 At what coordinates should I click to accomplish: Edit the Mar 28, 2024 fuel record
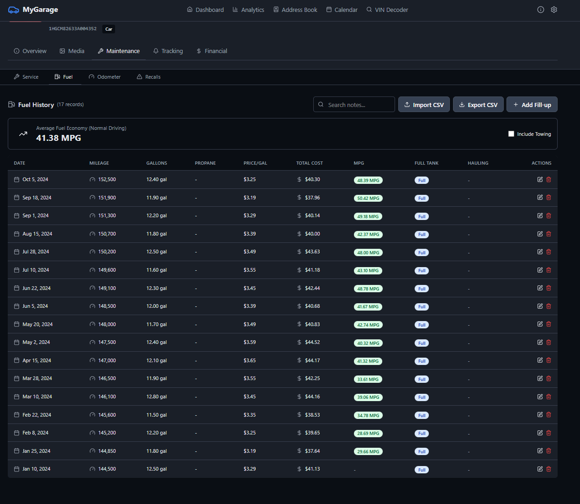540,379
